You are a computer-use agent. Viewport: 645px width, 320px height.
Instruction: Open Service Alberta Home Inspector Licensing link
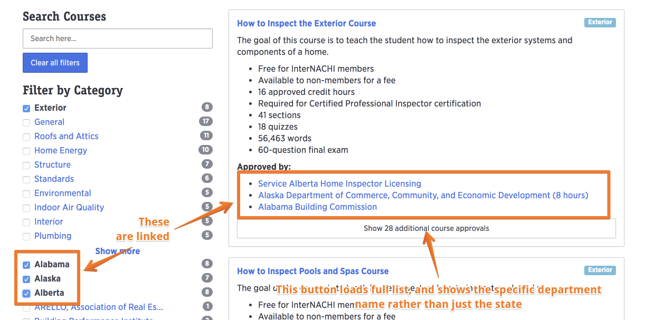(x=339, y=183)
